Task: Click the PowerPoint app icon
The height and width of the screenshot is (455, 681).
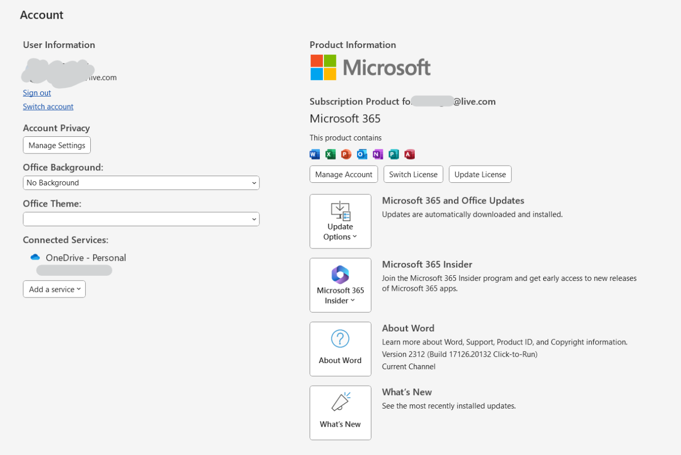Action: click(346, 154)
